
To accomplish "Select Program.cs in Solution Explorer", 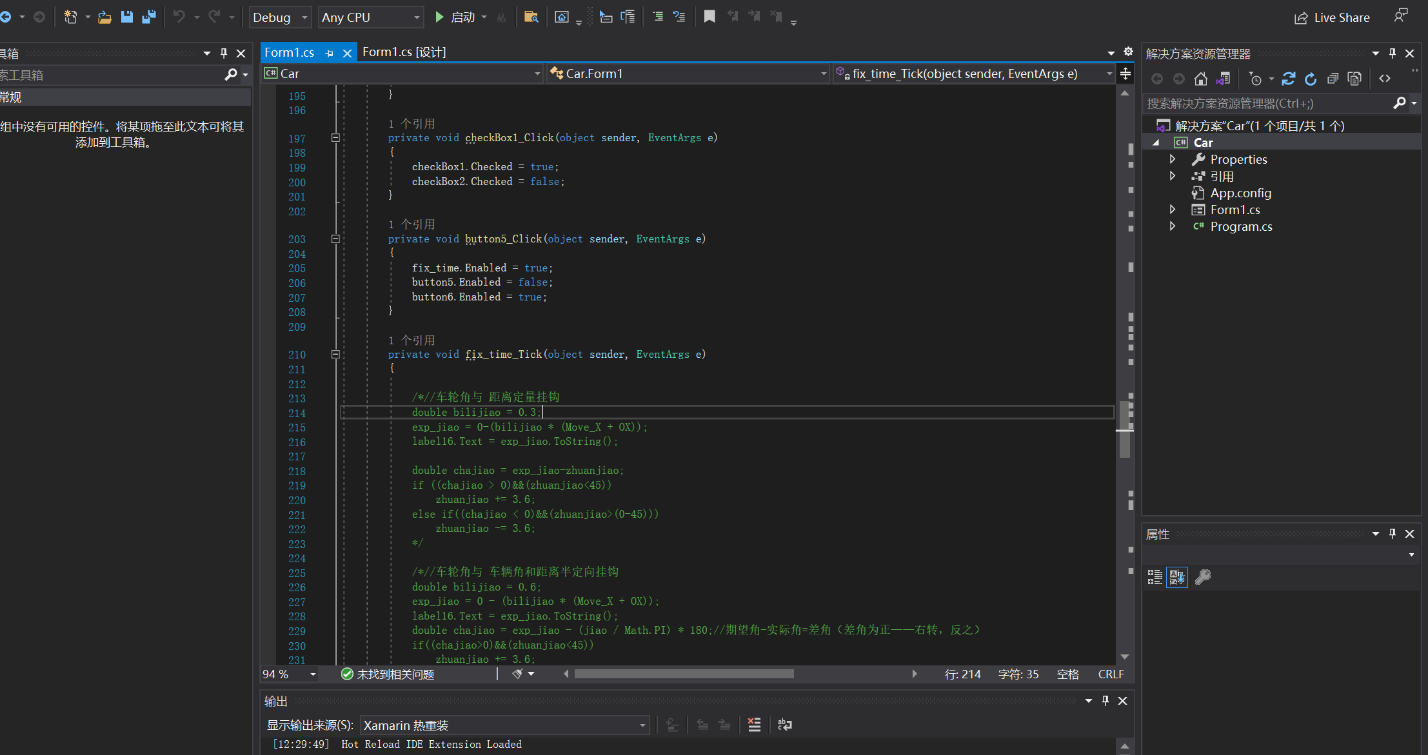I will point(1240,226).
